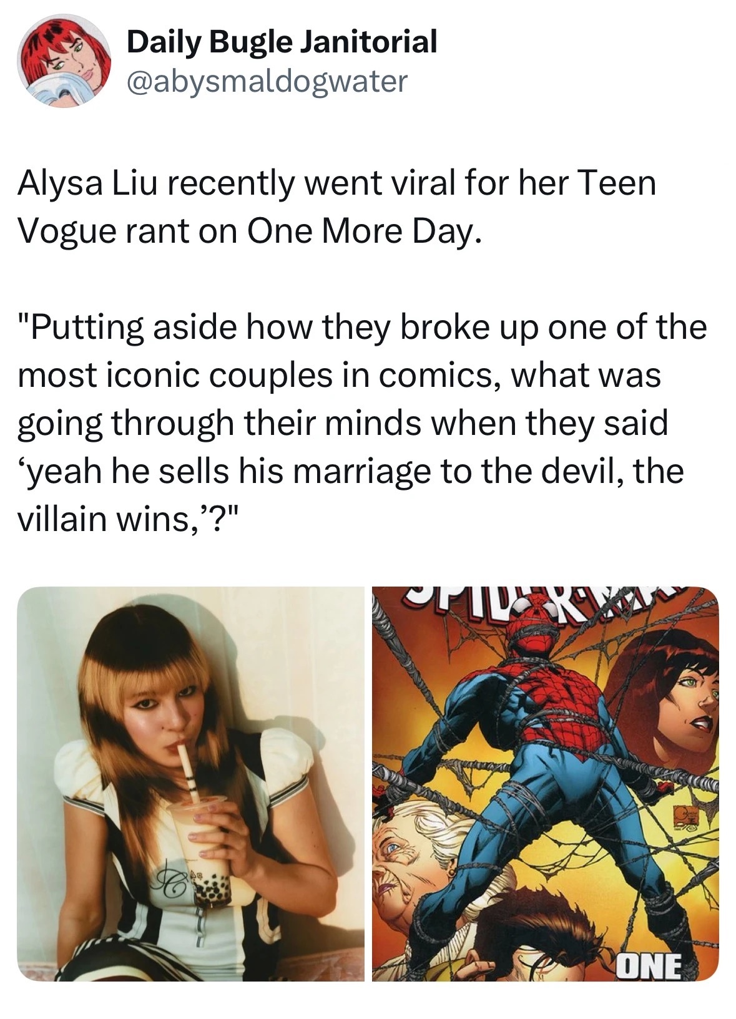Open the Spider-Man comic cover image

(x=546, y=784)
